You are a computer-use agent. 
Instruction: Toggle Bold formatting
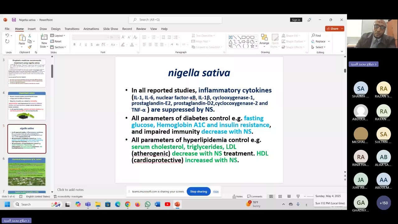[x=74, y=45]
